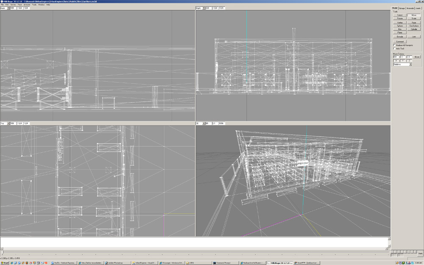Screen dimensions: 424x265
Task: Switch to the Materials tab
Action: (410, 8)
